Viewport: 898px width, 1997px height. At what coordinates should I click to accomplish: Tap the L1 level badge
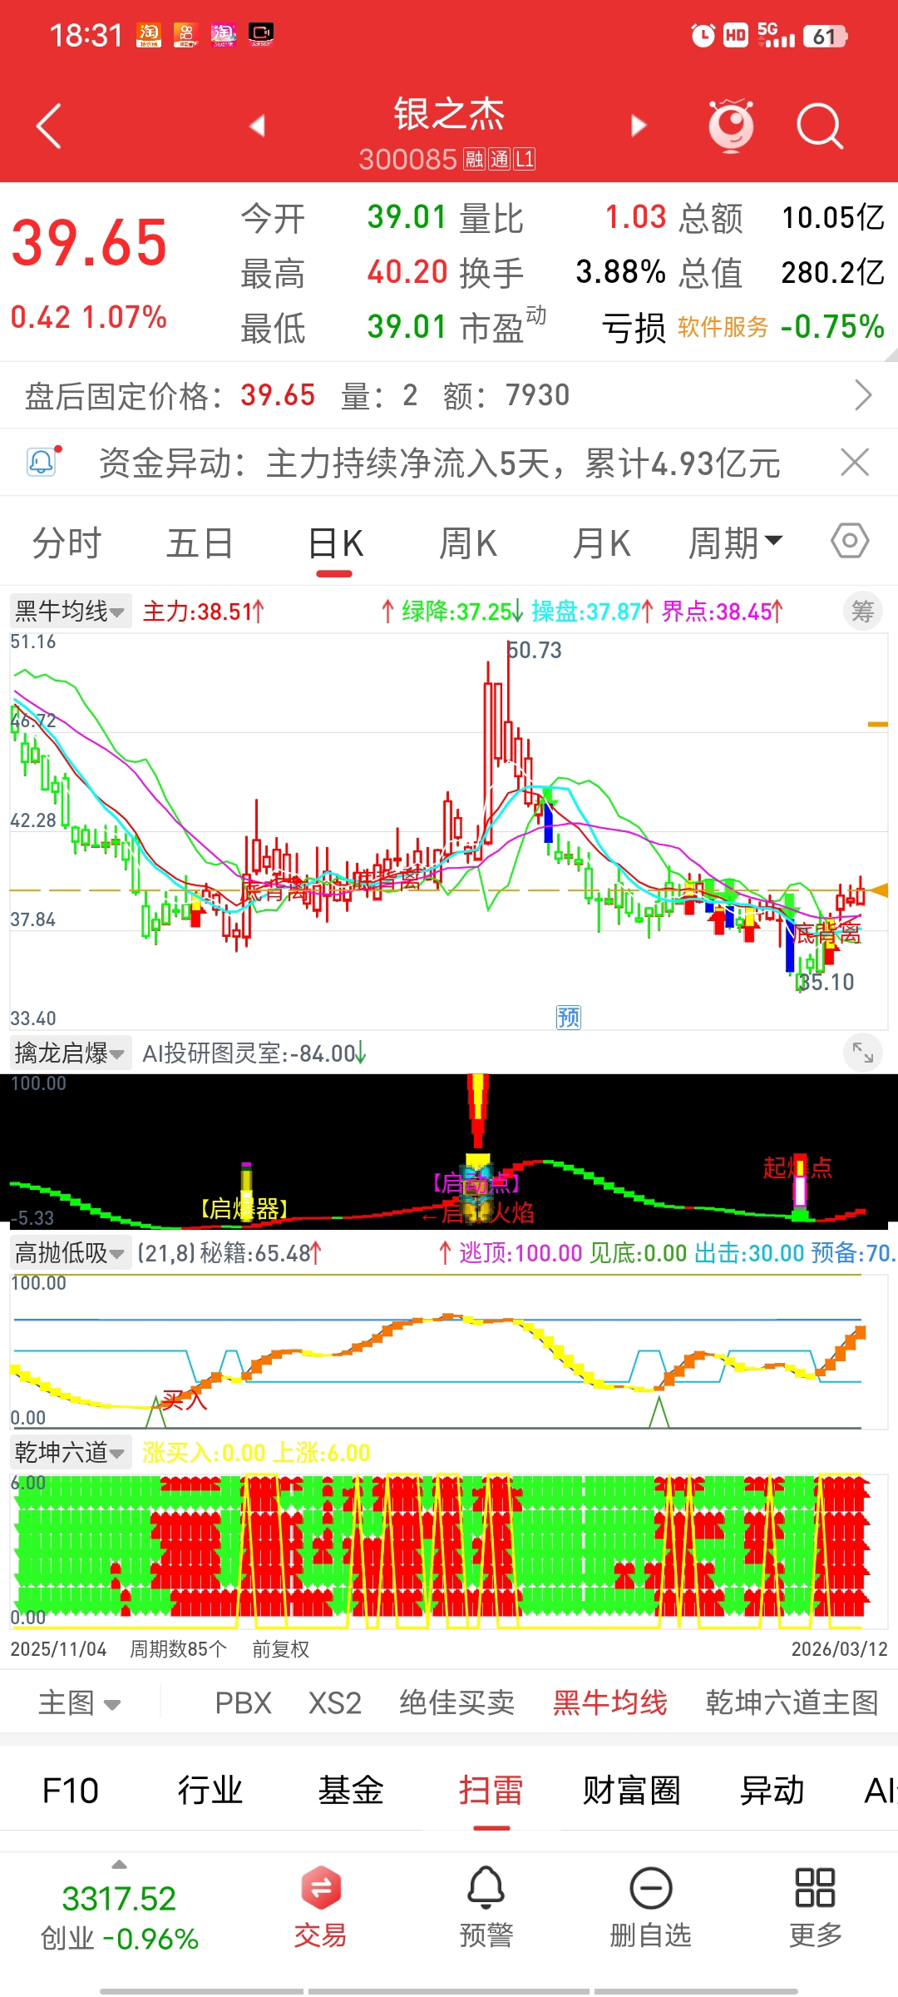pyautogui.click(x=525, y=160)
